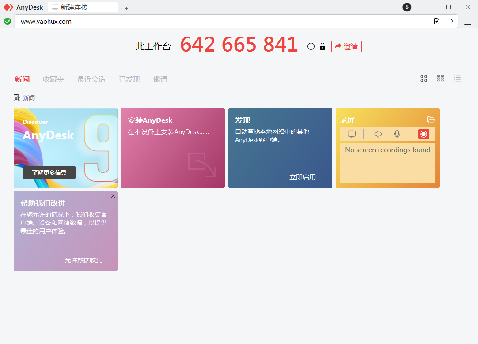Select the display capture icon in 录屏

(x=351, y=134)
